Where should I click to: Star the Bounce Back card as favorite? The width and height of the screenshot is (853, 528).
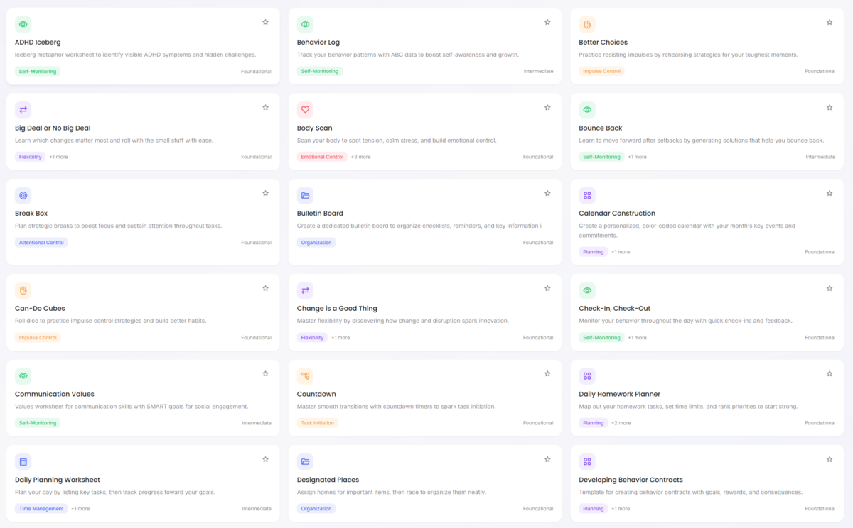(830, 108)
